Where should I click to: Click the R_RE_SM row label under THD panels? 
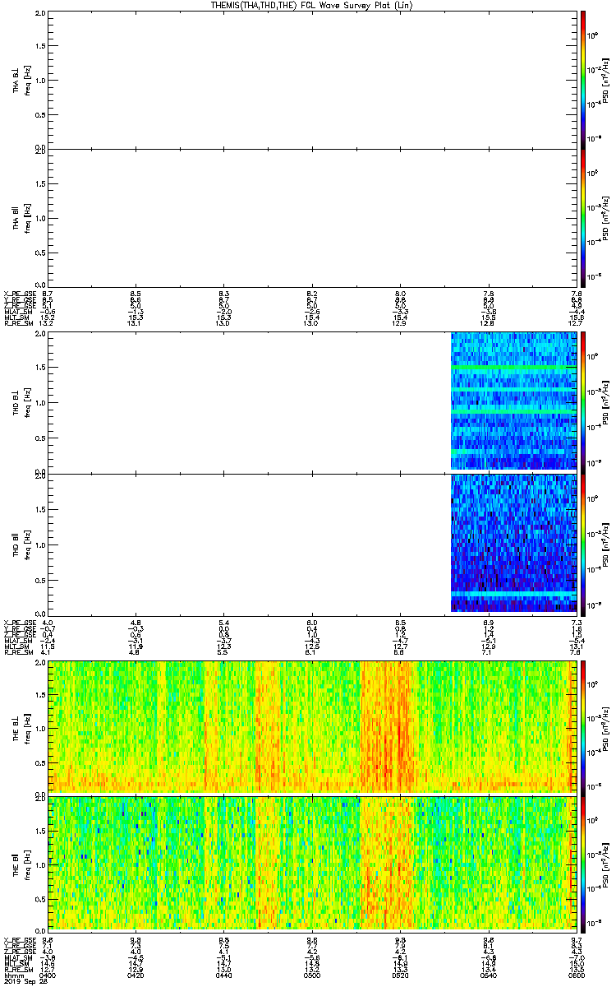17,652
